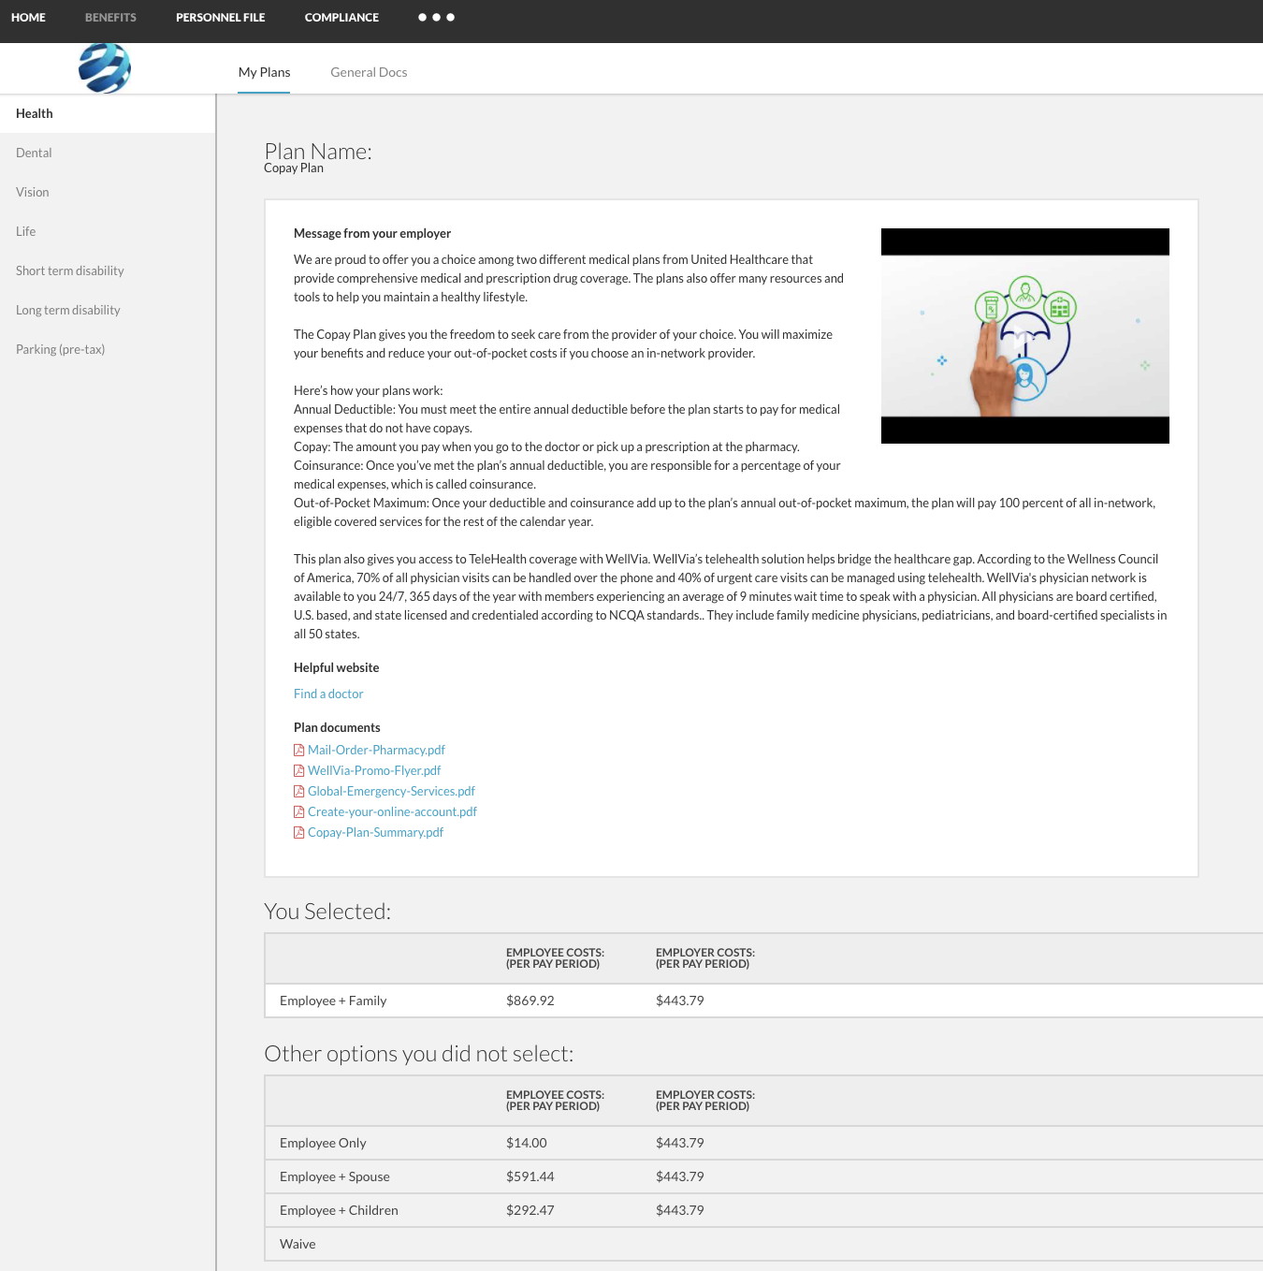Click the Waive option row
This screenshot has width=1263, height=1271.
(x=763, y=1244)
